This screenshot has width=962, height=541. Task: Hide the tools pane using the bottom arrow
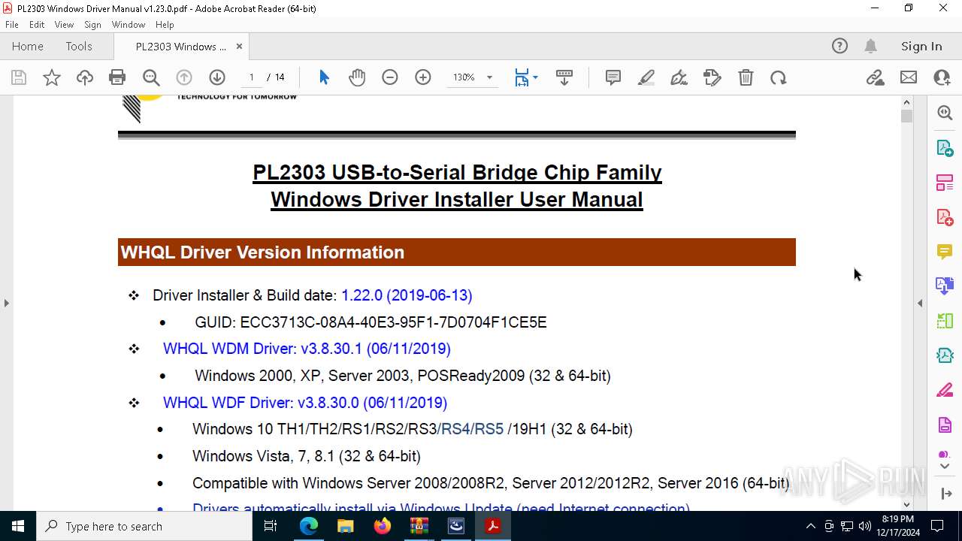coord(945,494)
